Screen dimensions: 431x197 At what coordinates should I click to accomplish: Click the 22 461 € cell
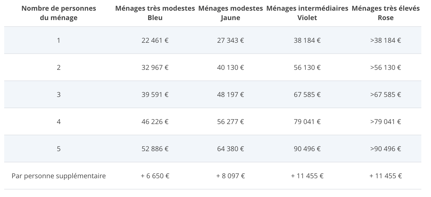tap(155, 40)
